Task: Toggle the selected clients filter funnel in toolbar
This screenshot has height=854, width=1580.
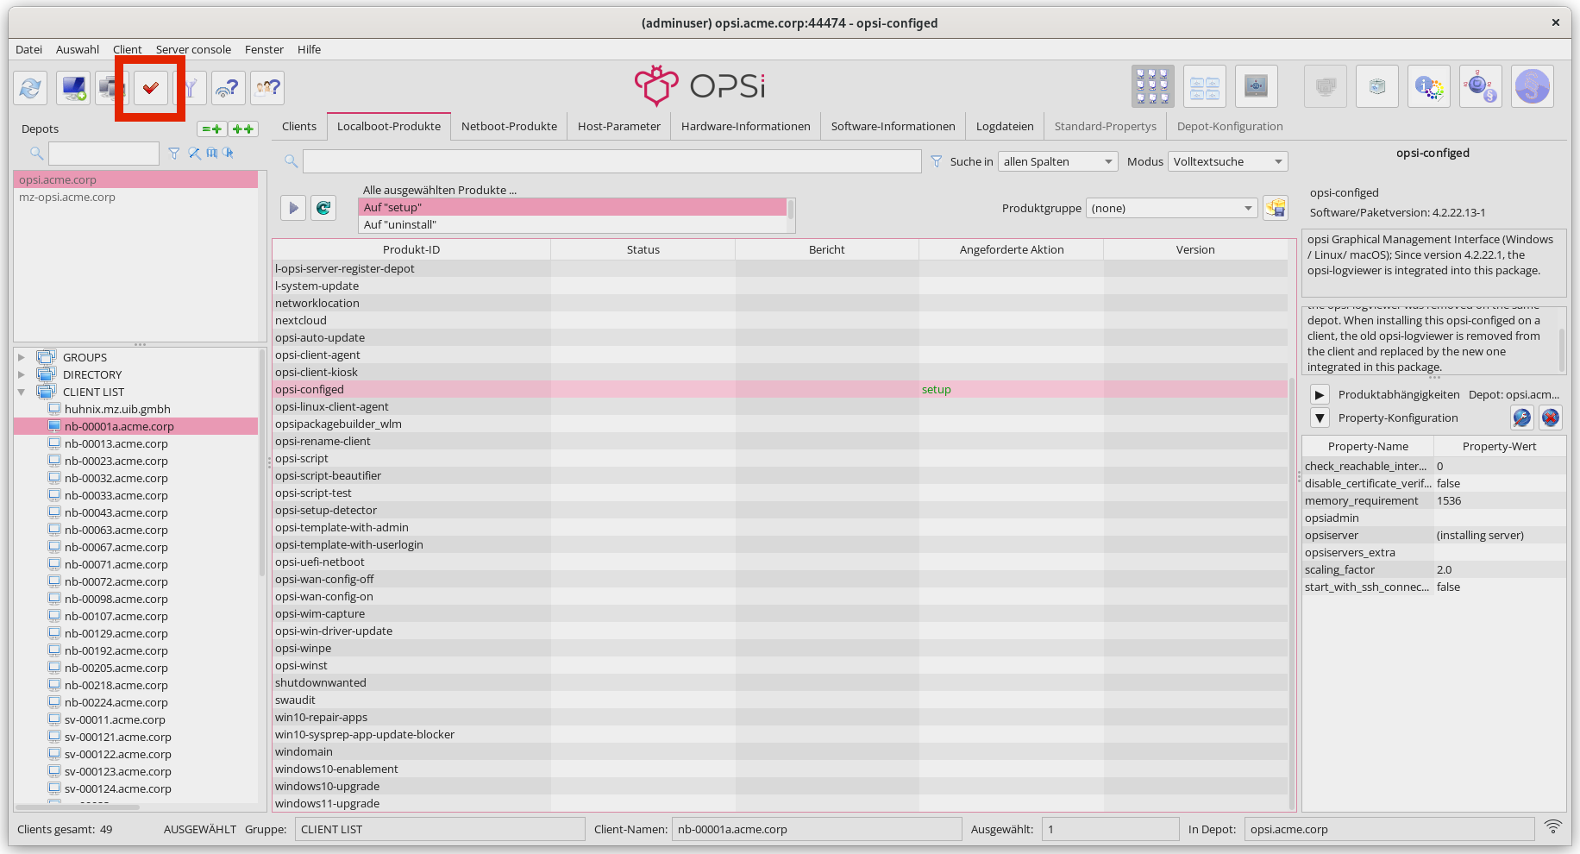Action: (x=191, y=88)
